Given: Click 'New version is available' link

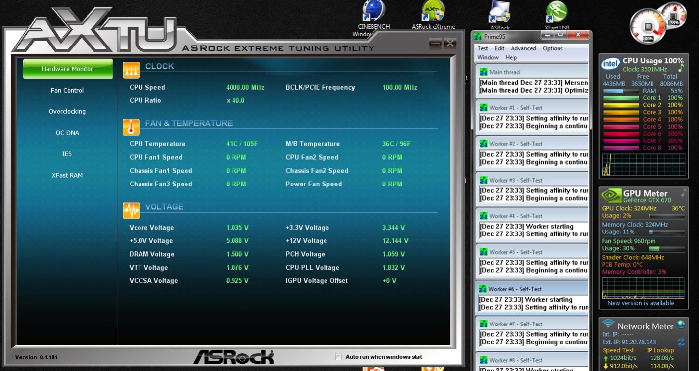Looking at the screenshot, I should coord(641,303).
